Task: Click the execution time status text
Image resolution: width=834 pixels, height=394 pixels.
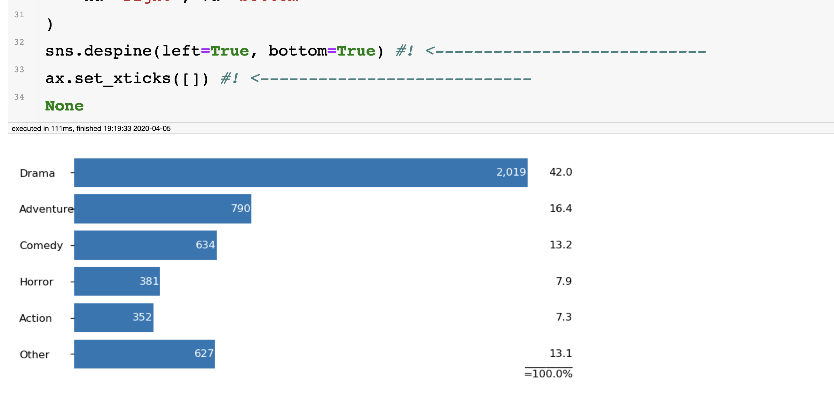Action: point(91,128)
